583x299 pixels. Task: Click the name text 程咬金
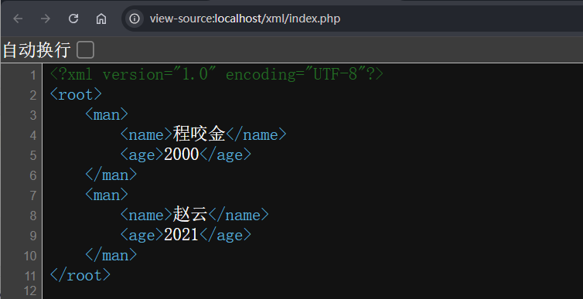click(199, 134)
